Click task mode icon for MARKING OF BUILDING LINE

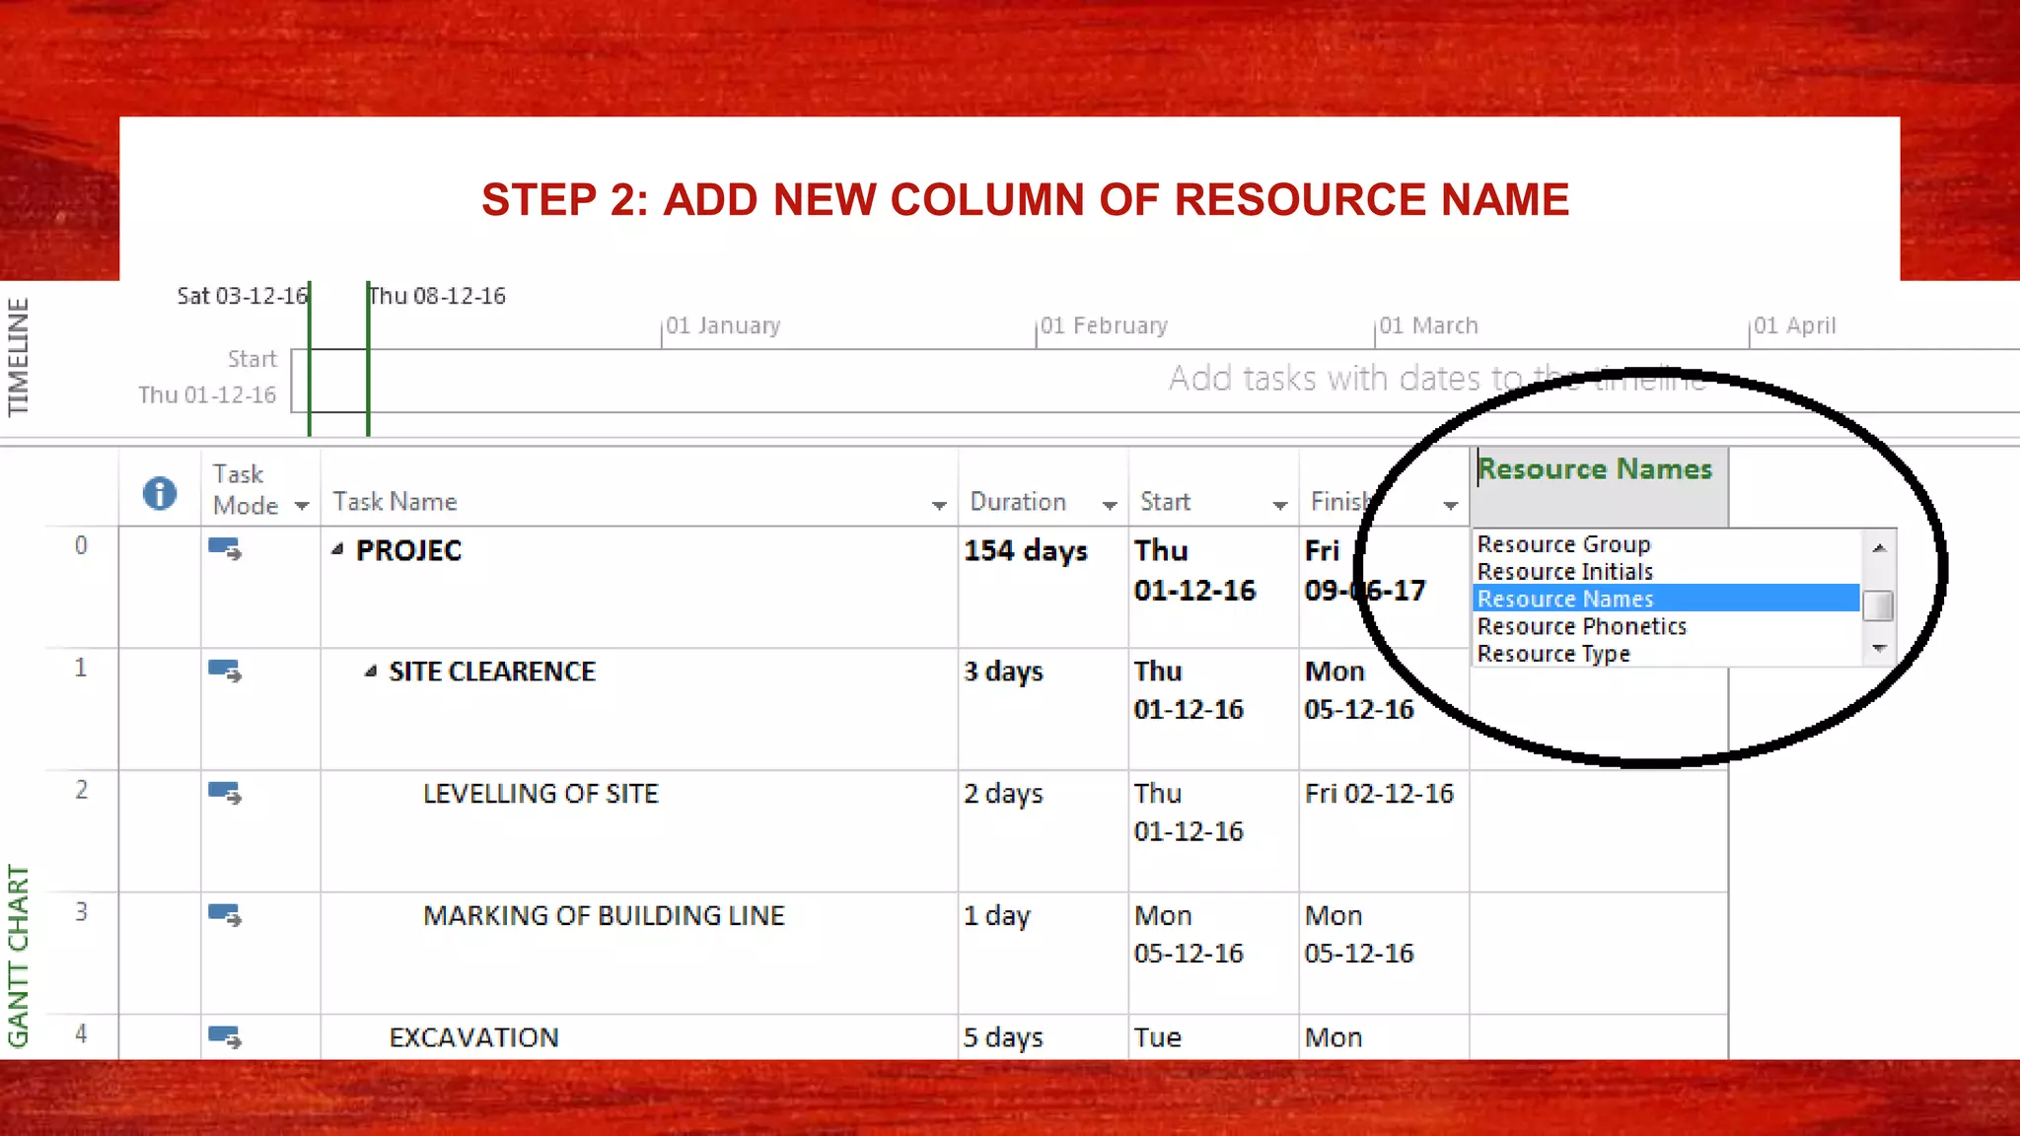click(x=225, y=915)
